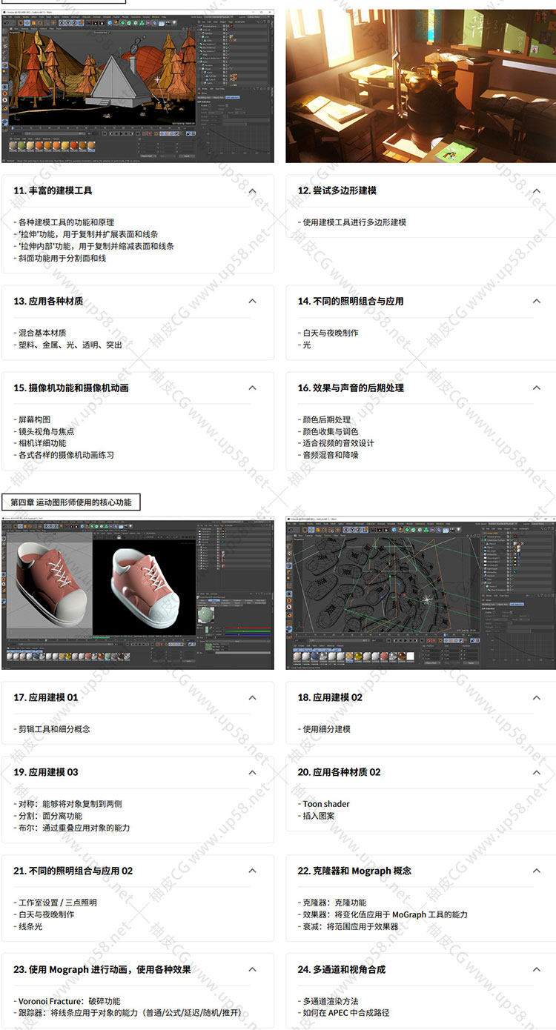Collapse section 22 克隆器和 Mograph 概念 chevron
This screenshot has height=1030, width=556.
(x=537, y=871)
